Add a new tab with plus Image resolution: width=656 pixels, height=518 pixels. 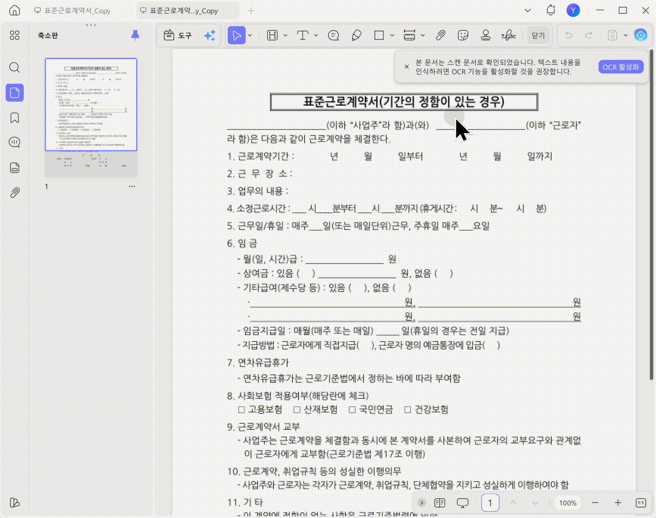tap(251, 11)
